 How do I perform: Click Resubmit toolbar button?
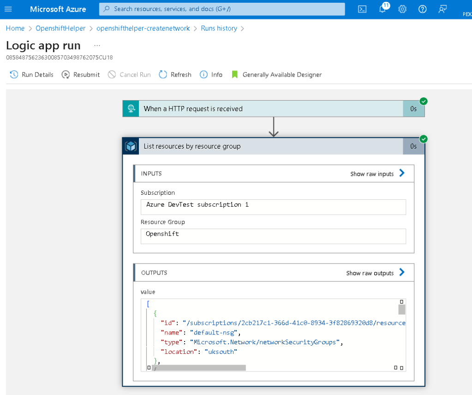pyautogui.click(x=81, y=74)
